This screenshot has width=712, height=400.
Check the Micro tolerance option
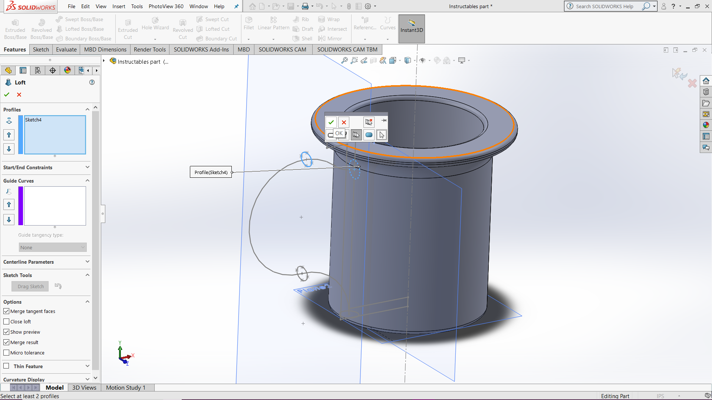(x=6, y=353)
